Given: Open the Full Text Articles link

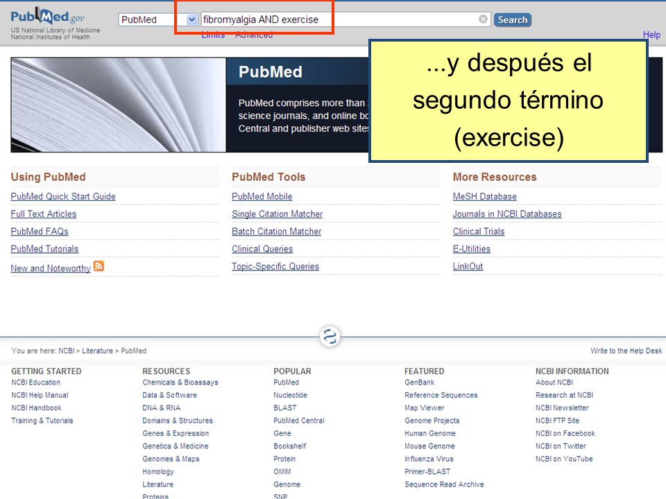Looking at the screenshot, I should click(43, 214).
